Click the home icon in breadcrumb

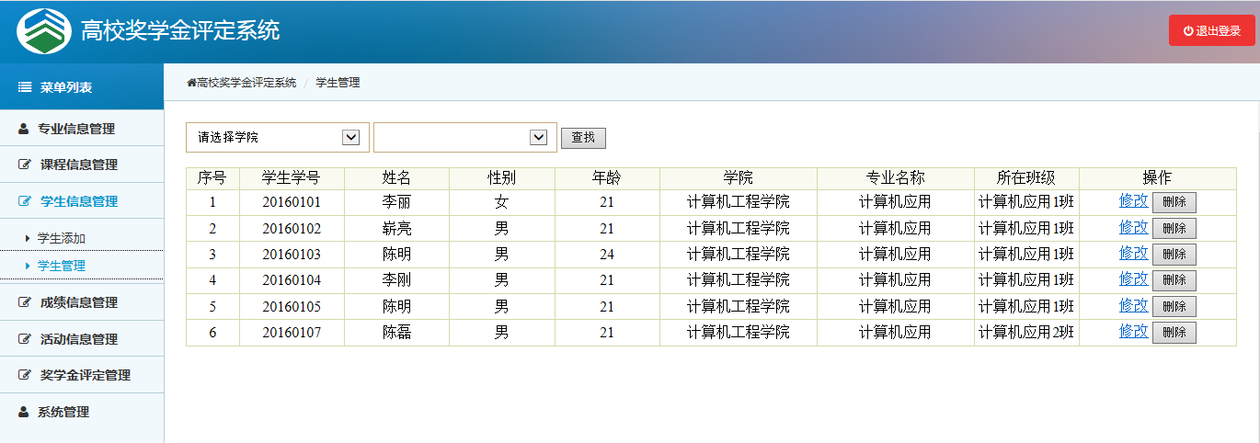click(191, 83)
